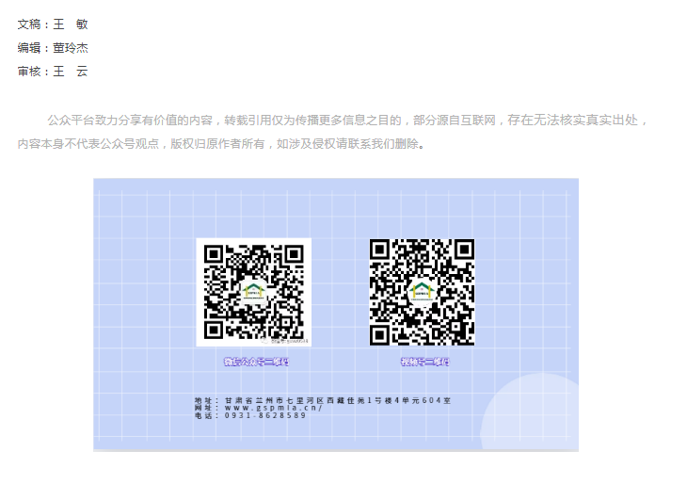Click the editor line 编辑:董玲杰
687x500 pixels.
click(x=53, y=48)
